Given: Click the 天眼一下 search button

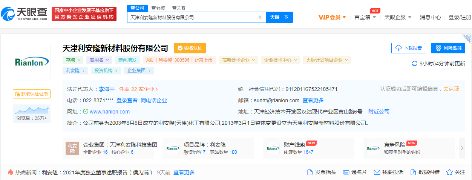Looking at the screenshot, I should tap(279, 17).
